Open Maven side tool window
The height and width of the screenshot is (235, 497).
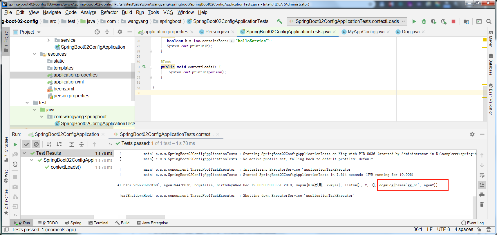click(x=491, y=38)
